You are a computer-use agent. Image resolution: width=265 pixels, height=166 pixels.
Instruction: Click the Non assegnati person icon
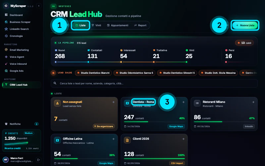tap(57, 103)
